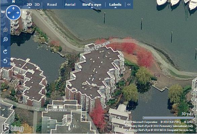Pan the map west with left arrow

coord(9,13)
